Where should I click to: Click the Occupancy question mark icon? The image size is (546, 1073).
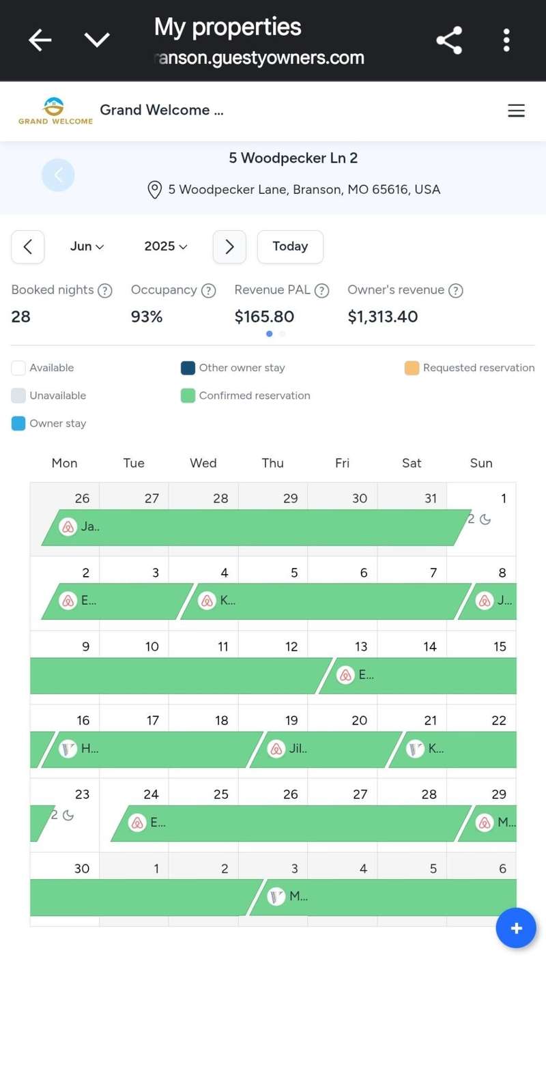[208, 291]
